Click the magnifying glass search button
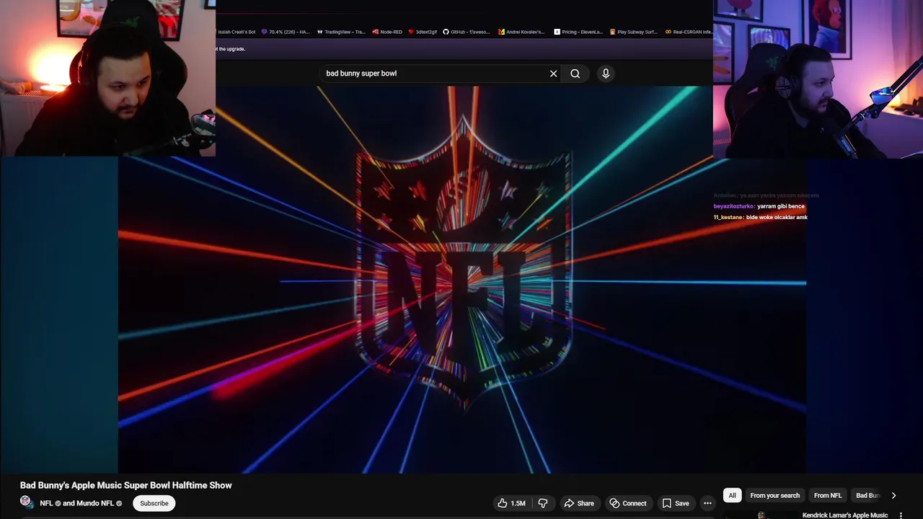 coord(575,74)
